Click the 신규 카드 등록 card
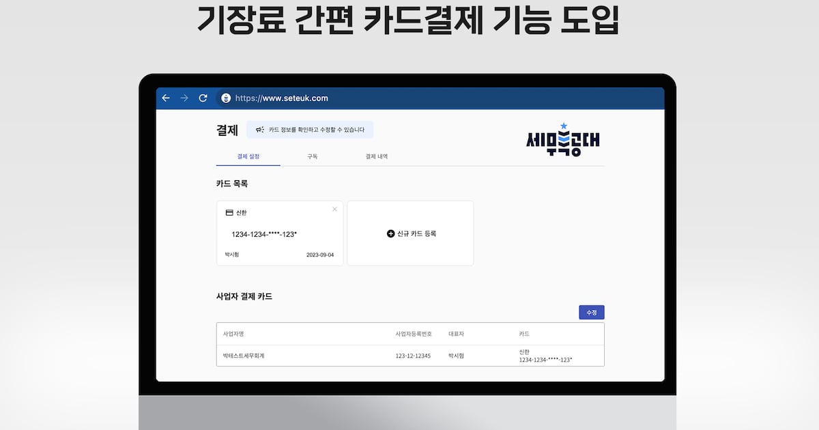 pyautogui.click(x=410, y=233)
